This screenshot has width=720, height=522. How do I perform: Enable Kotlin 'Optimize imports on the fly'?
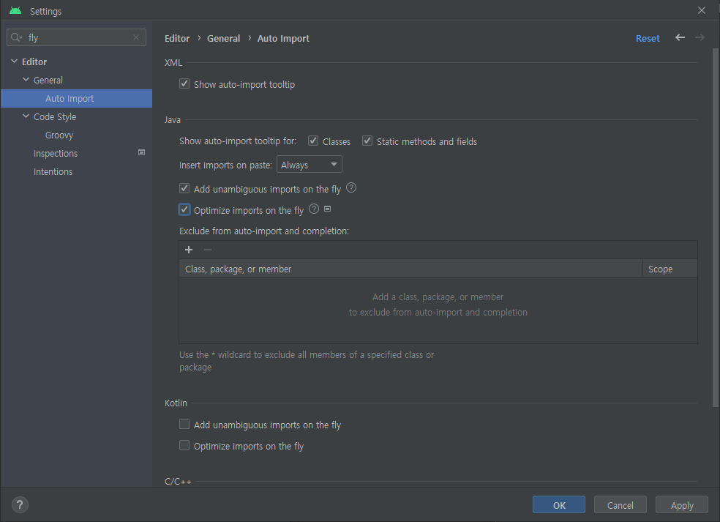click(x=184, y=445)
